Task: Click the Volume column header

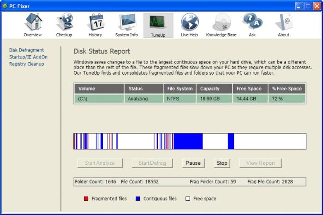Action: [99, 89]
